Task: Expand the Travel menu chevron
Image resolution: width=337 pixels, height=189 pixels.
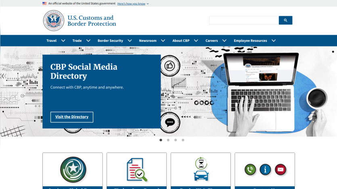Action: click(63, 41)
